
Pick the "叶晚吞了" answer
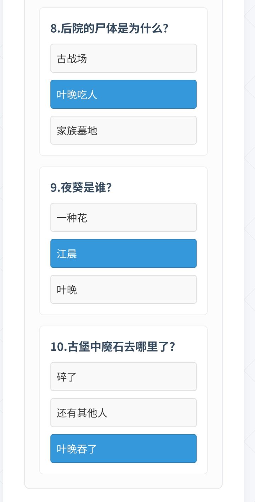click(x=123, y=449)
